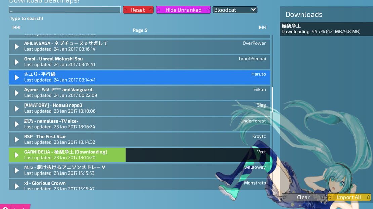Open the Bloodcat server dropdown
The height and width of the screenshot is (209, 373).
coord(235,10)
